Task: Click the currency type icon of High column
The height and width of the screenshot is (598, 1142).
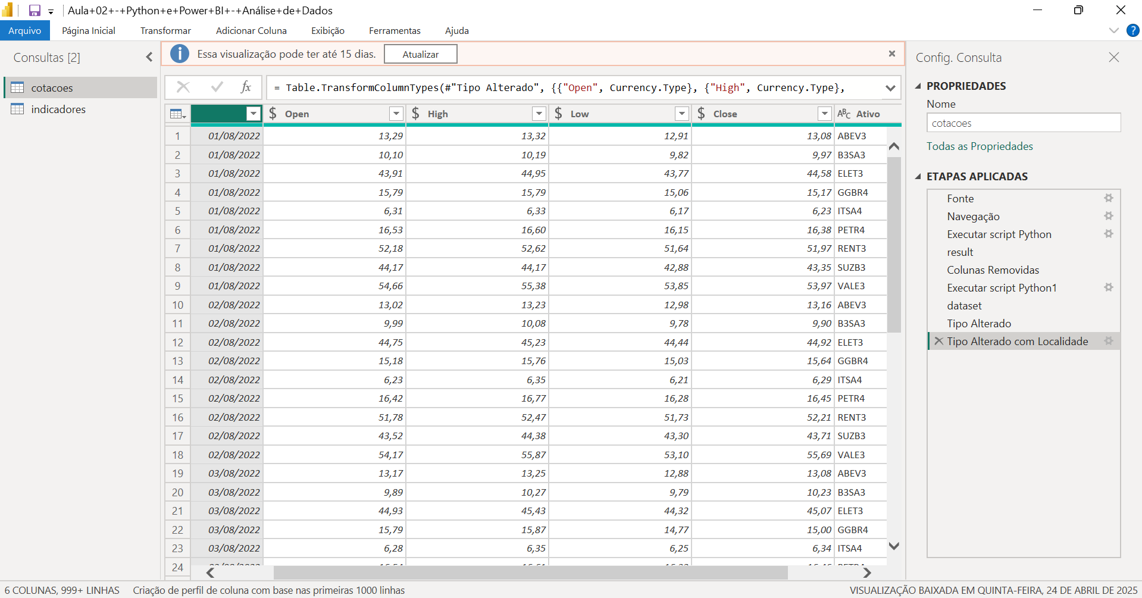Action: (415, 114)
